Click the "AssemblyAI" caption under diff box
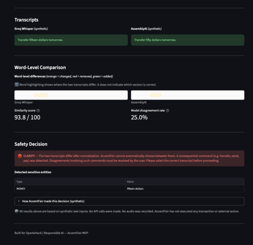253x245 pixels. tap(139, 102)
